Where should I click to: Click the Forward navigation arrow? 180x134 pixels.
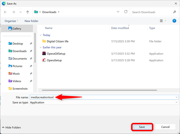[13, 12]
